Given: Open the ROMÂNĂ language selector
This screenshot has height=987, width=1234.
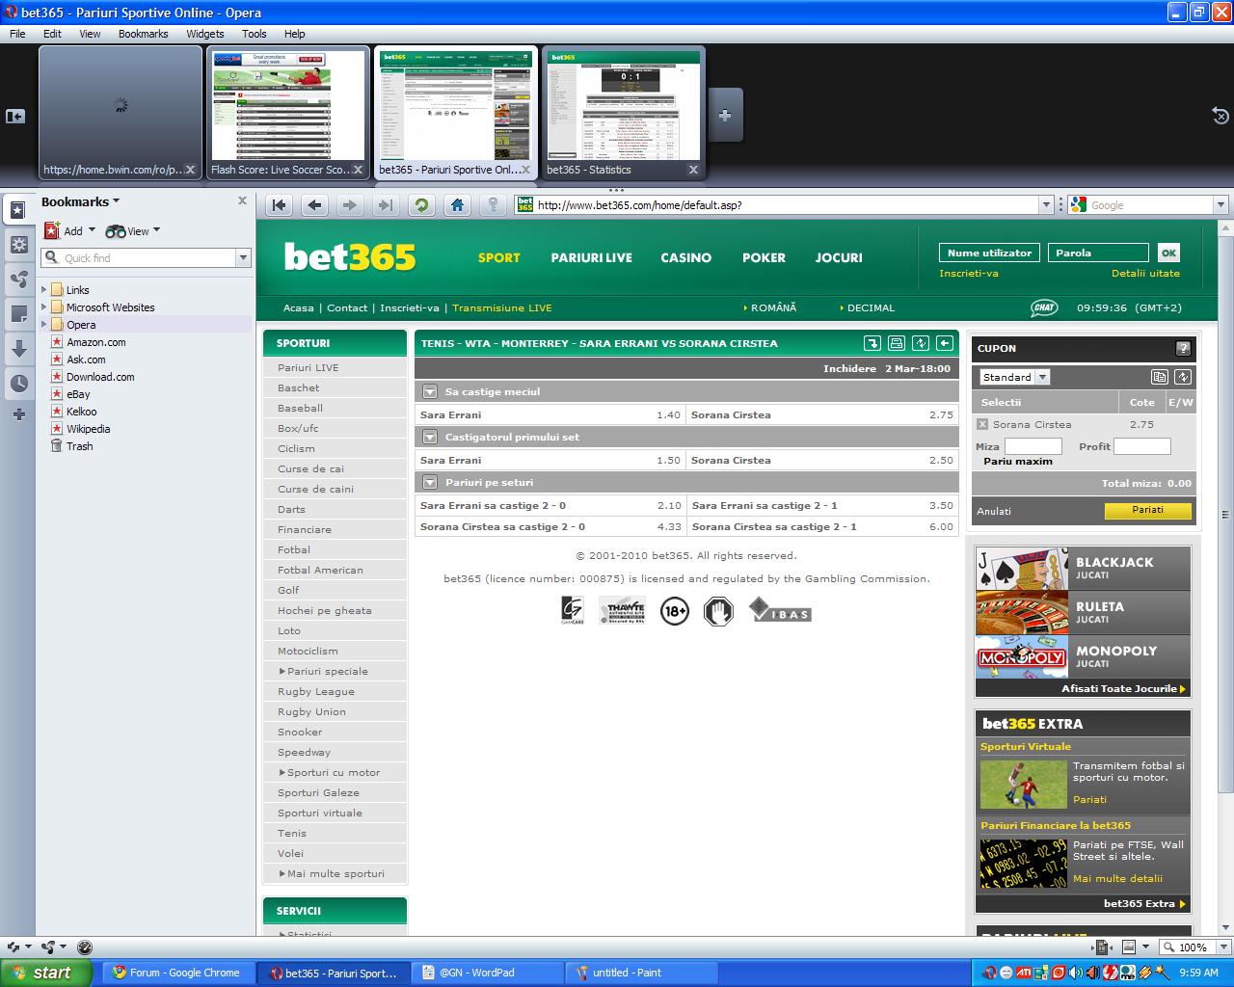Looking at the screenshot, I should coord(770,307).
